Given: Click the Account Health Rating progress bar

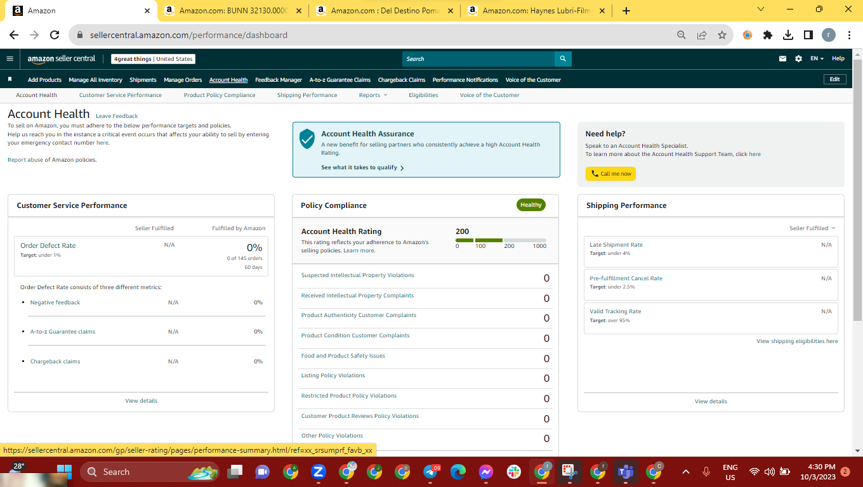Looking at the screenshot, I should click(501, 240).
